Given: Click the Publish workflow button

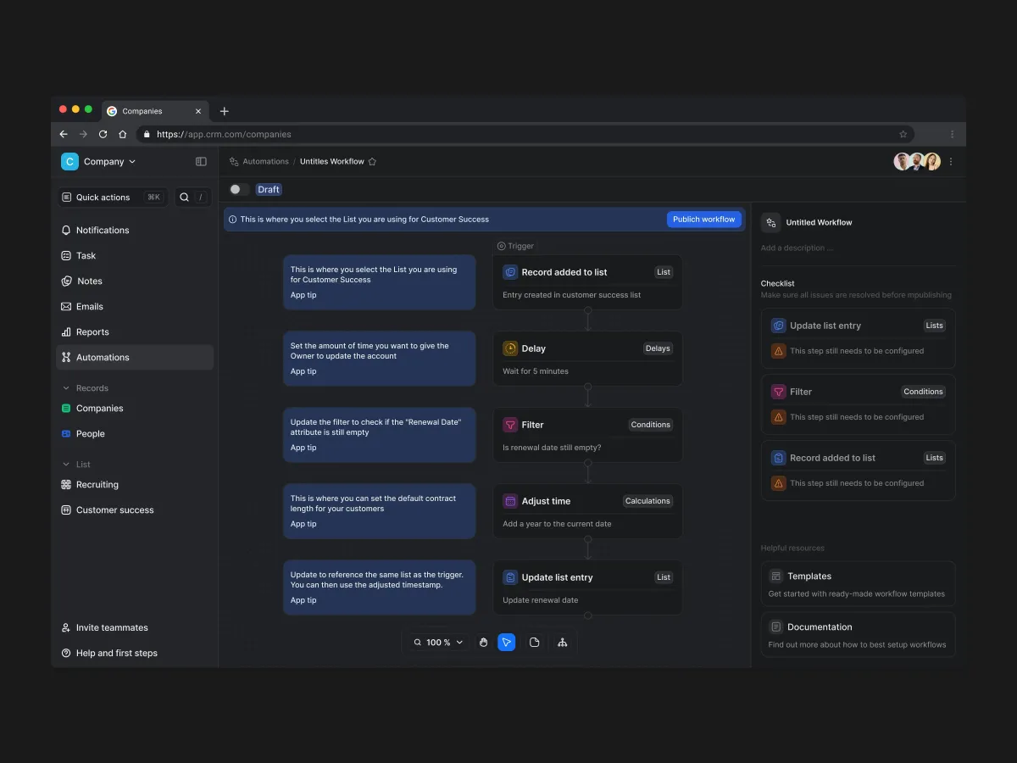Looking at the screenshot, I should coord(703,220).
